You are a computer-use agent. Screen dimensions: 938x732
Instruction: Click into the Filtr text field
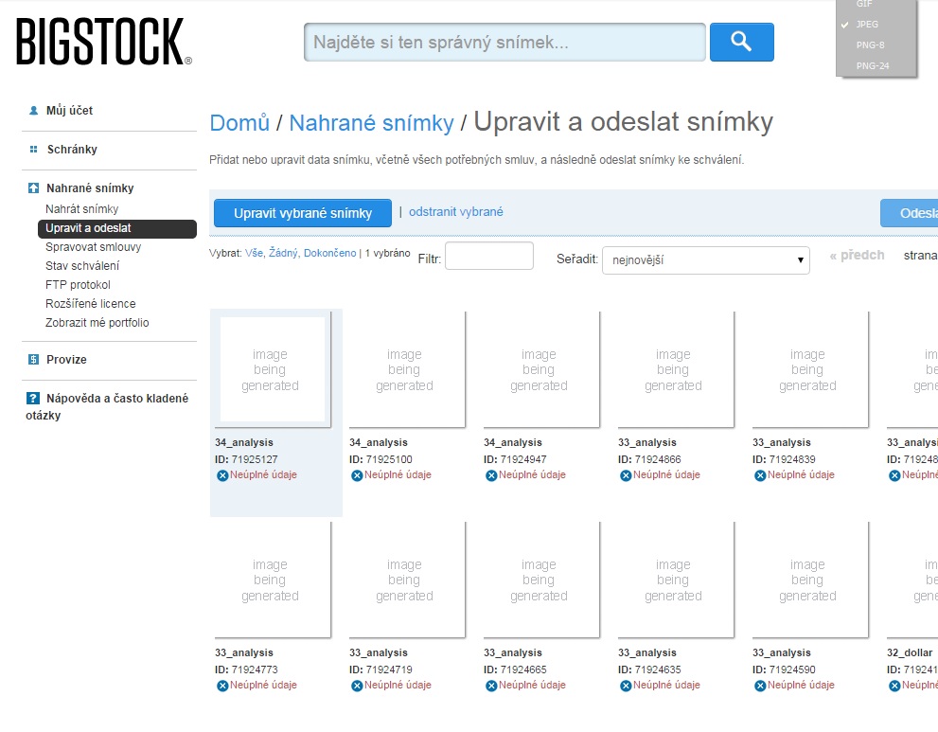(x=489, y=256)
